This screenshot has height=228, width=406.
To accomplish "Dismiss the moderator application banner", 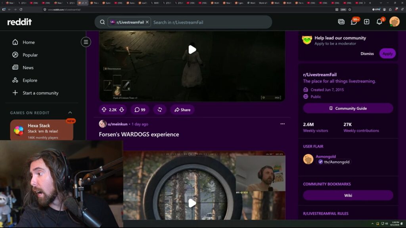I will pos(367,53).
